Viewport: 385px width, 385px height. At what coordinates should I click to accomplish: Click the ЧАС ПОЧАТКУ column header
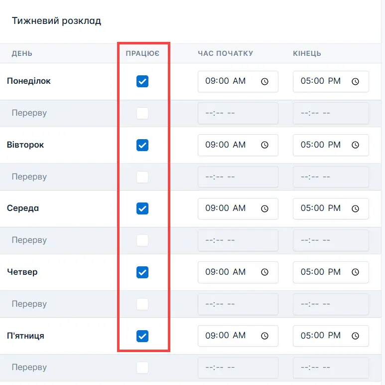point(226,53)
